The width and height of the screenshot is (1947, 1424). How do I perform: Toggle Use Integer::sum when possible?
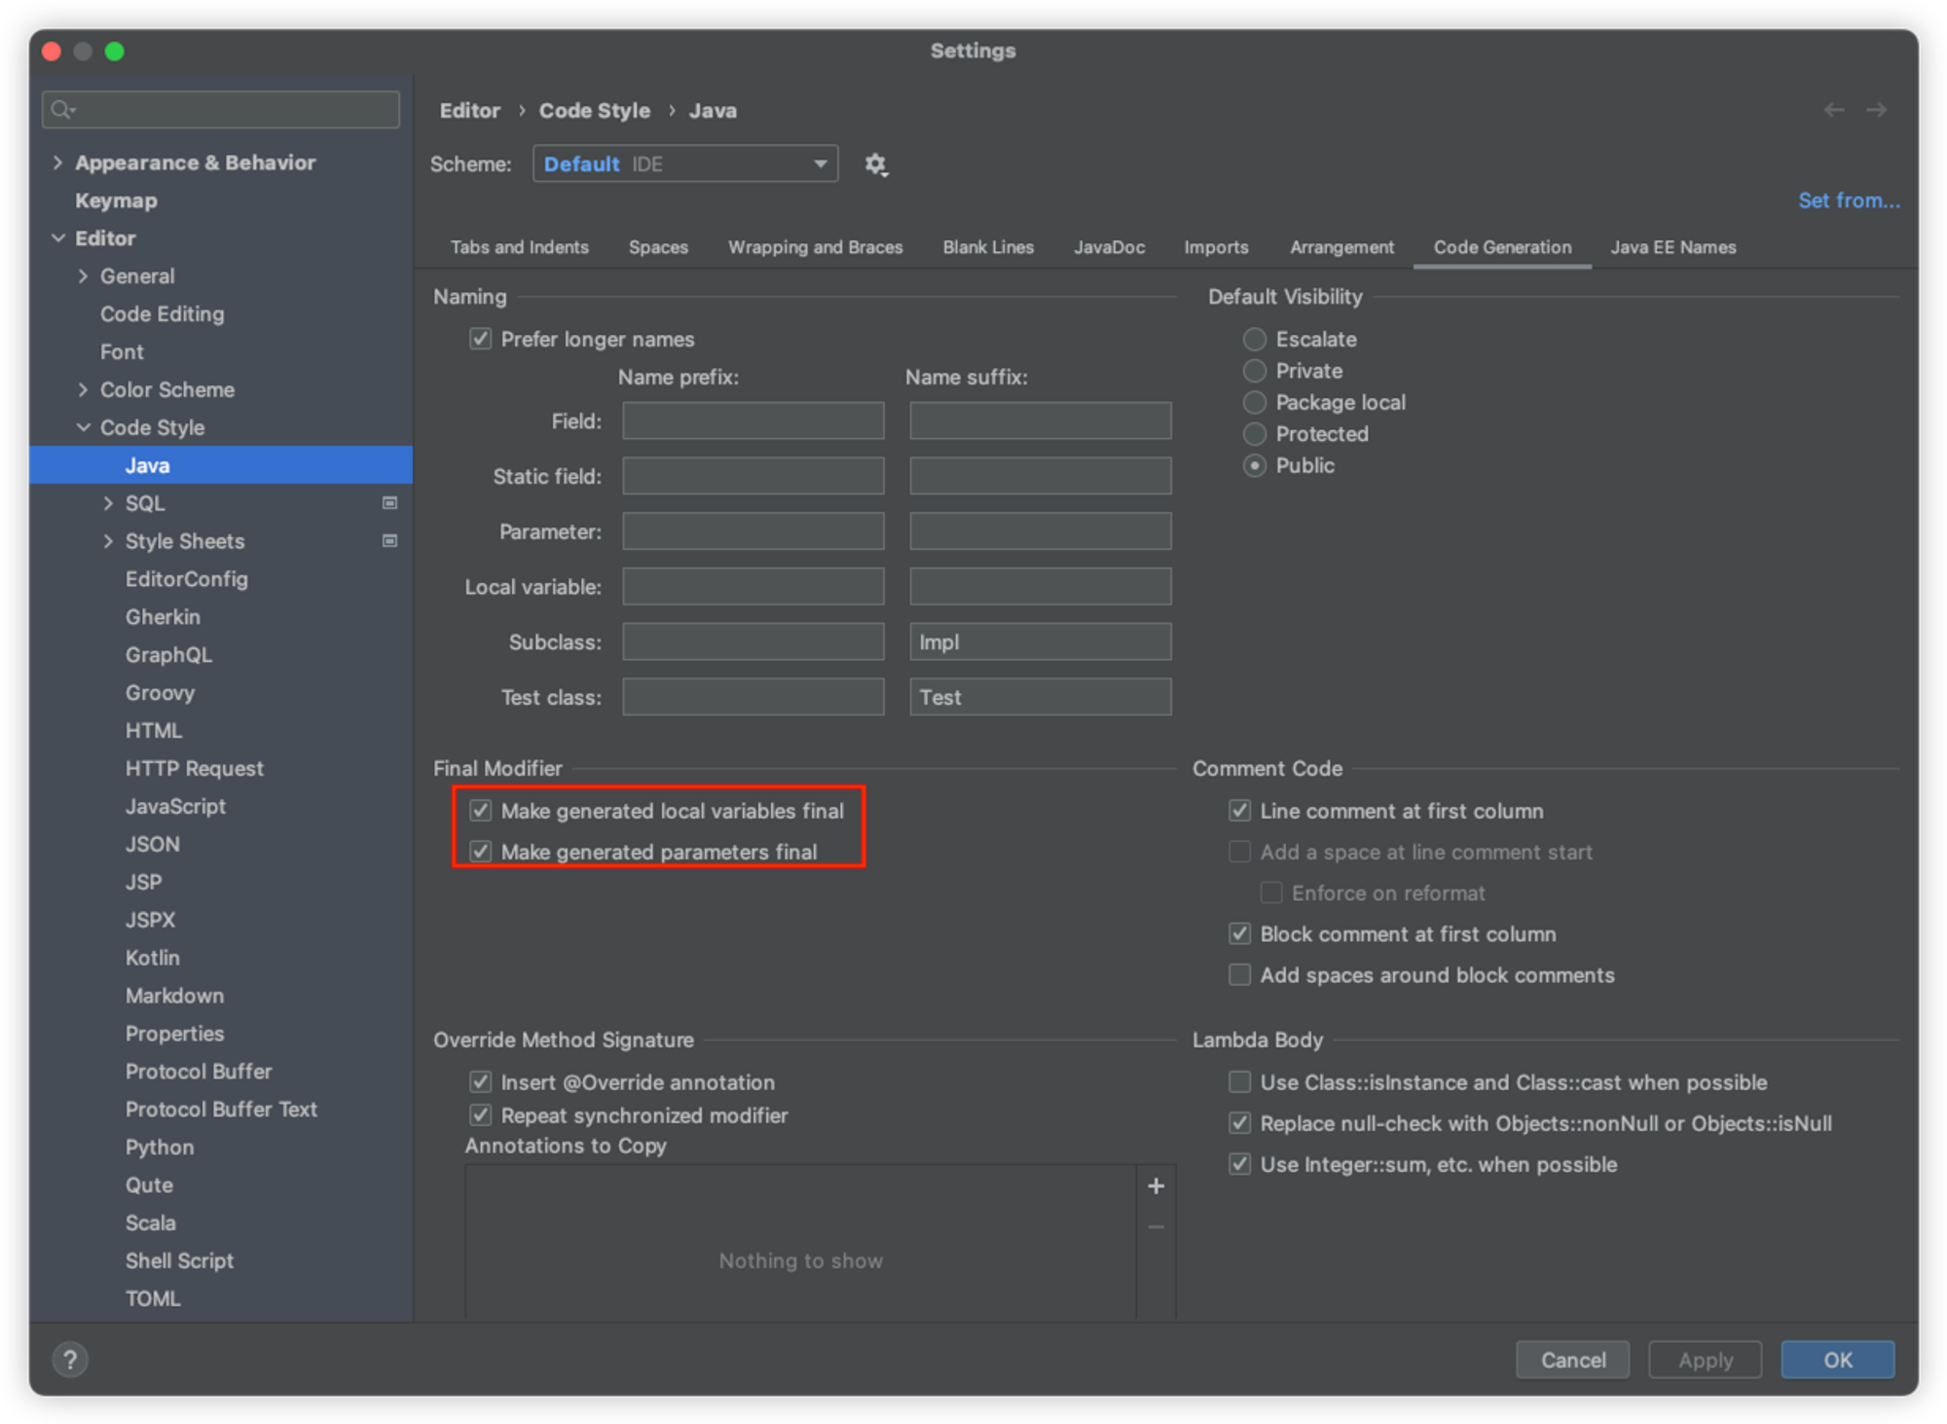(x=1239, y=1163)
